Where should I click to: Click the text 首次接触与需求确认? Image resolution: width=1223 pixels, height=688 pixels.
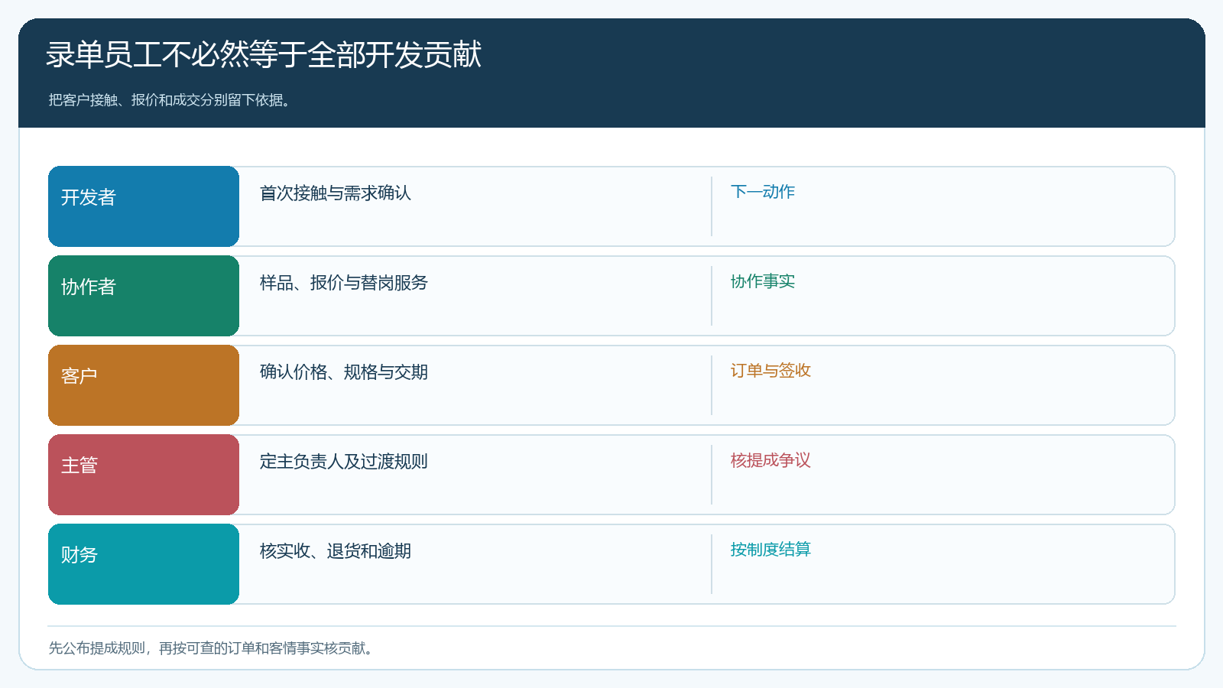(x=336, y=193)
